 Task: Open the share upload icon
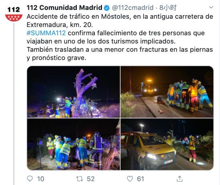click(180, 179)
